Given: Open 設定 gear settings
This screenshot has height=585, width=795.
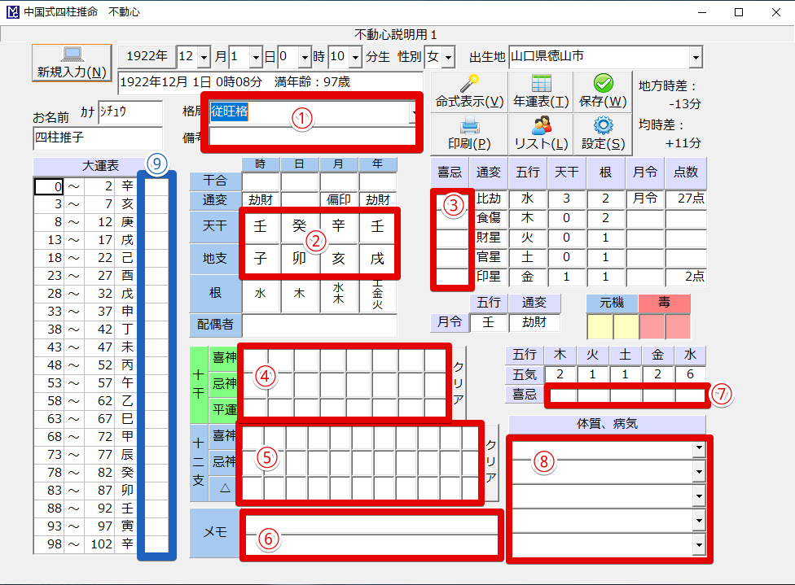Looking at the screenshot, I should point(603,133).
